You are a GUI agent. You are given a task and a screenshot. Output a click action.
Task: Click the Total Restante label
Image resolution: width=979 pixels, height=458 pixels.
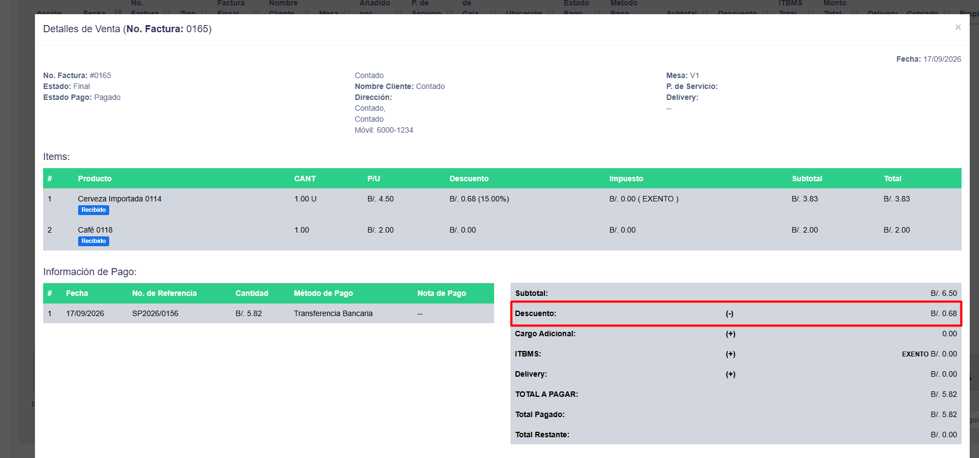click(x=542, y=435)
